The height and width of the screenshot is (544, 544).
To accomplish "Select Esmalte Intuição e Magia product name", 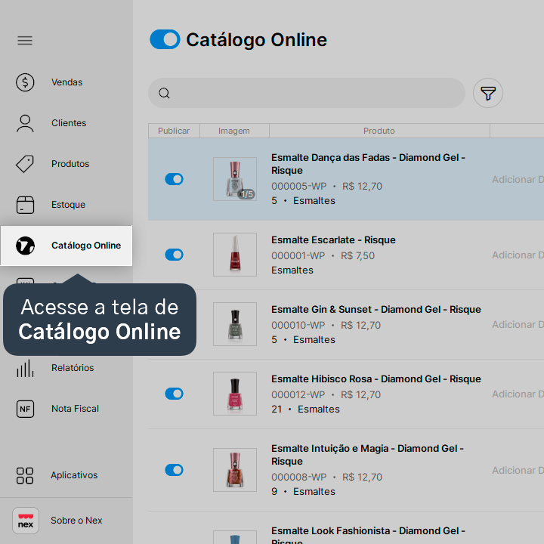I will click(x=367, y=455).
